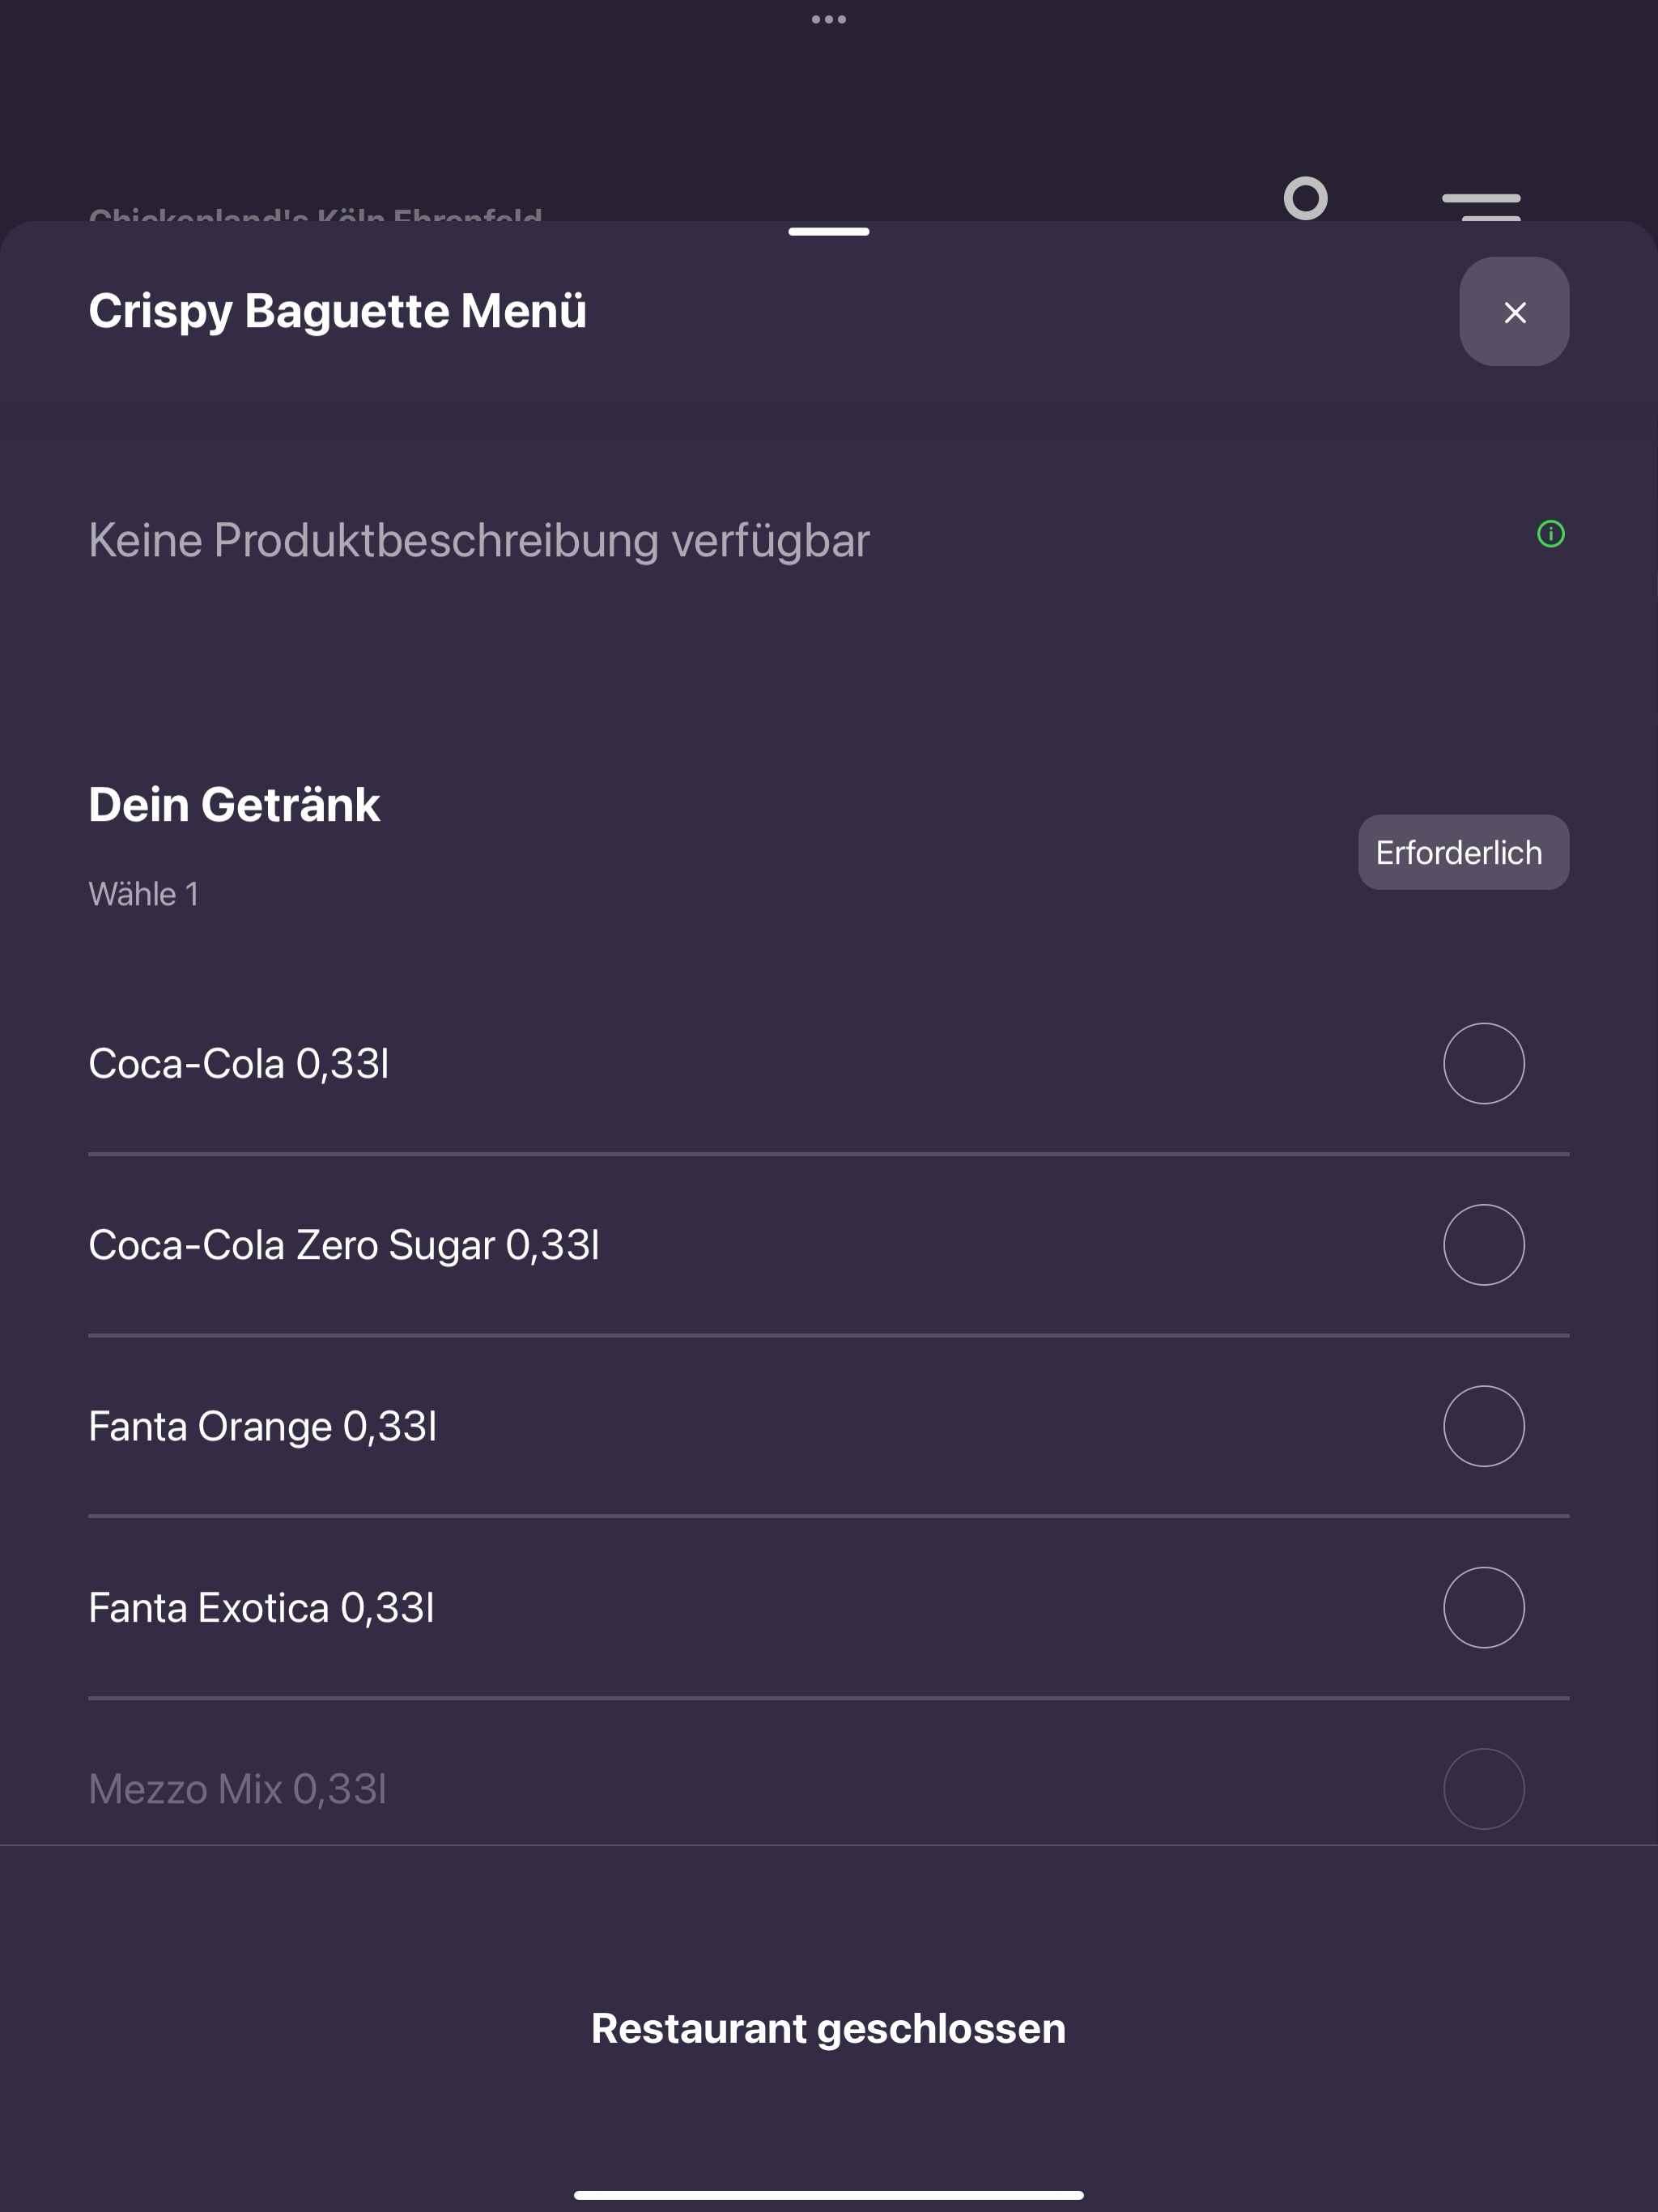Viewport: 1658px width, 2212px height.
Task: Tap the sheet grabber handle
Action: tap(828, 232)
